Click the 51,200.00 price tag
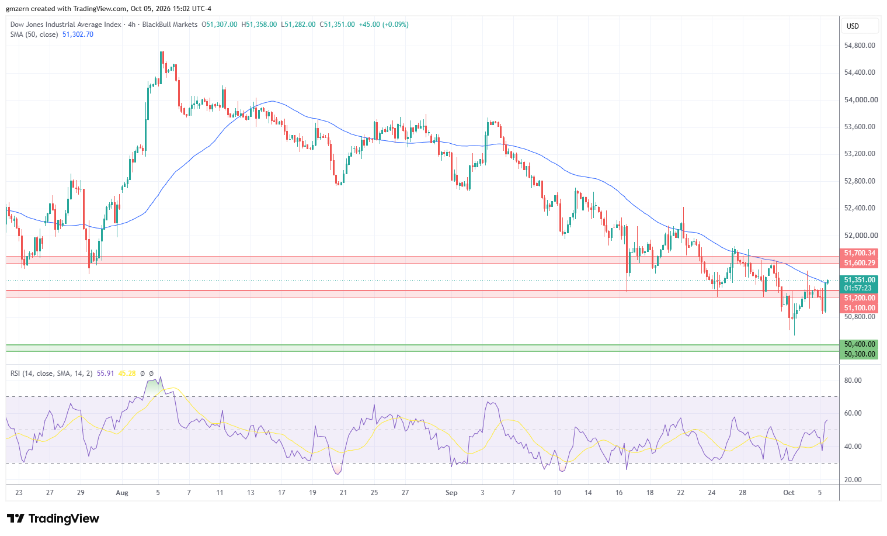This screenshot has height=536, width=887. (x=860, y=298)
